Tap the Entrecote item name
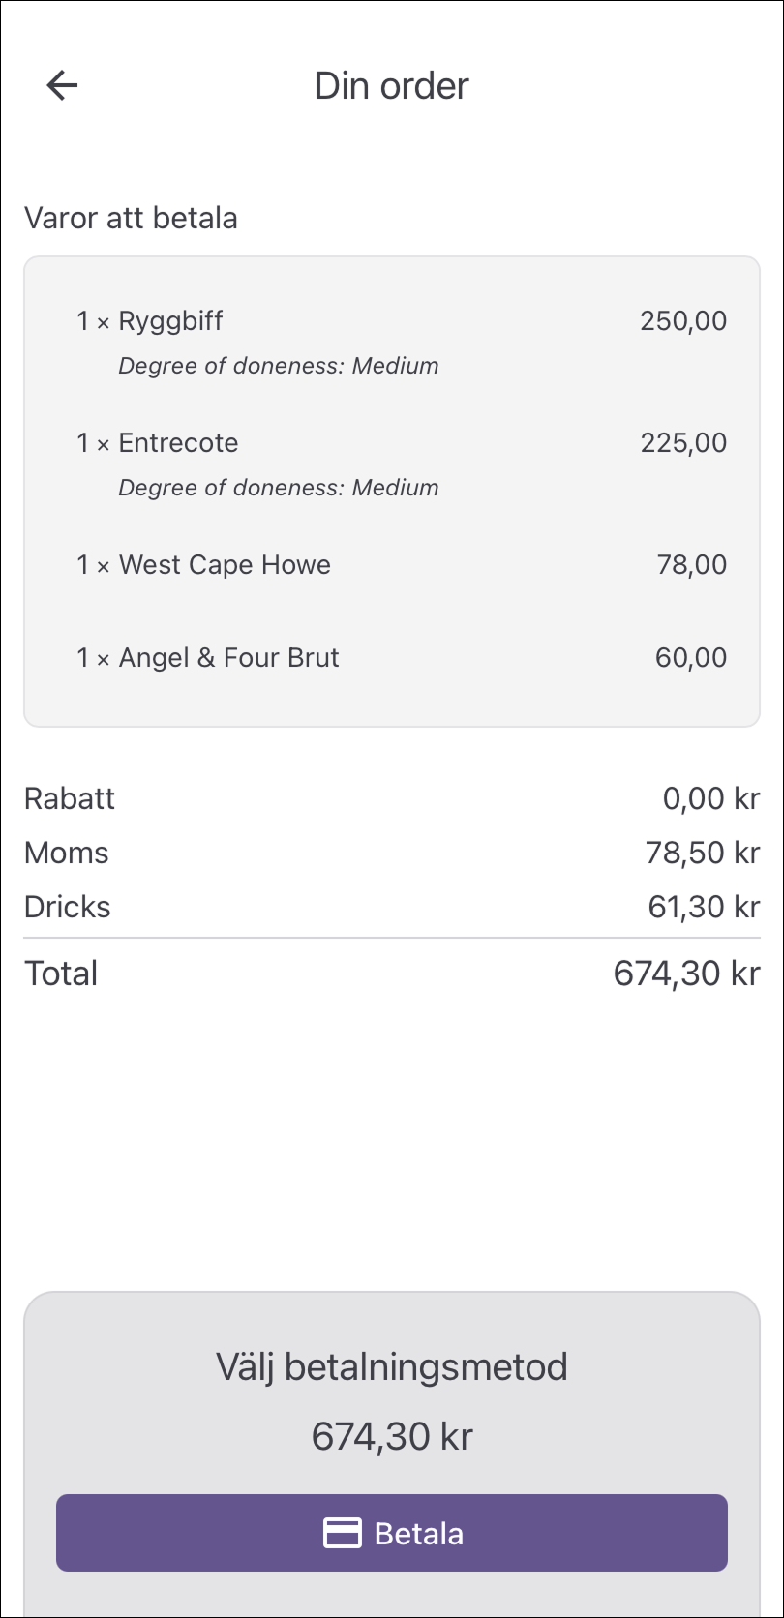Viewport: 784px width, 1618px height. (178, 443)
